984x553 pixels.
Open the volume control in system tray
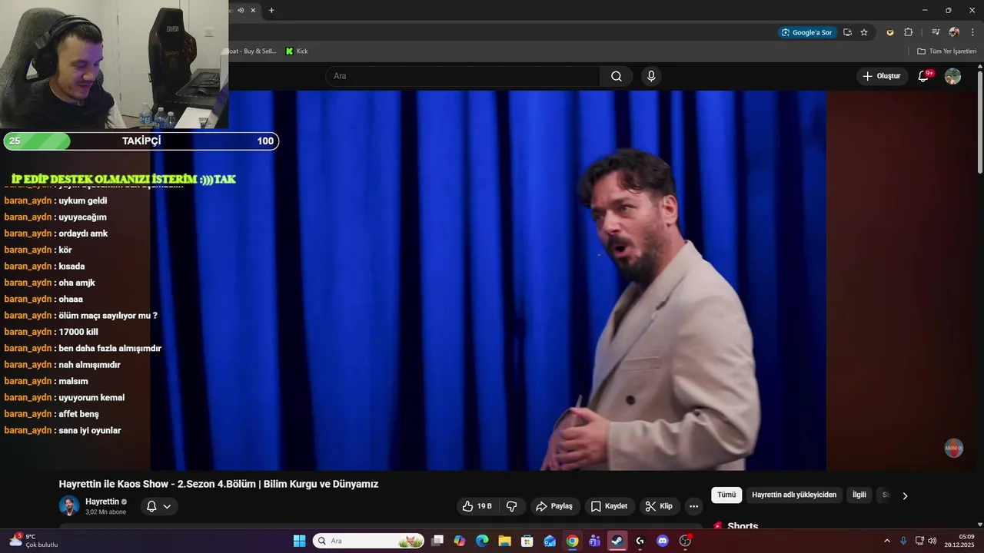coord(932,541)
